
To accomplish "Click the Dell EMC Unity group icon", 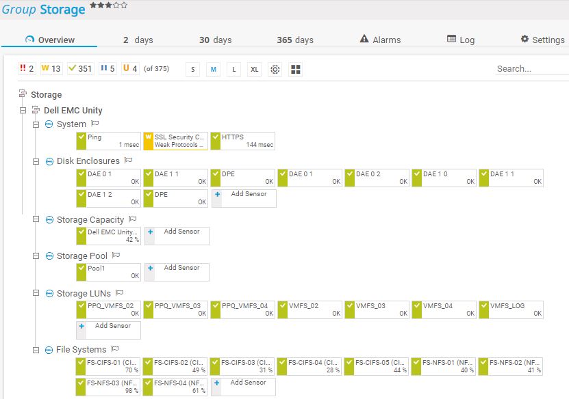I will pos(36,110).
